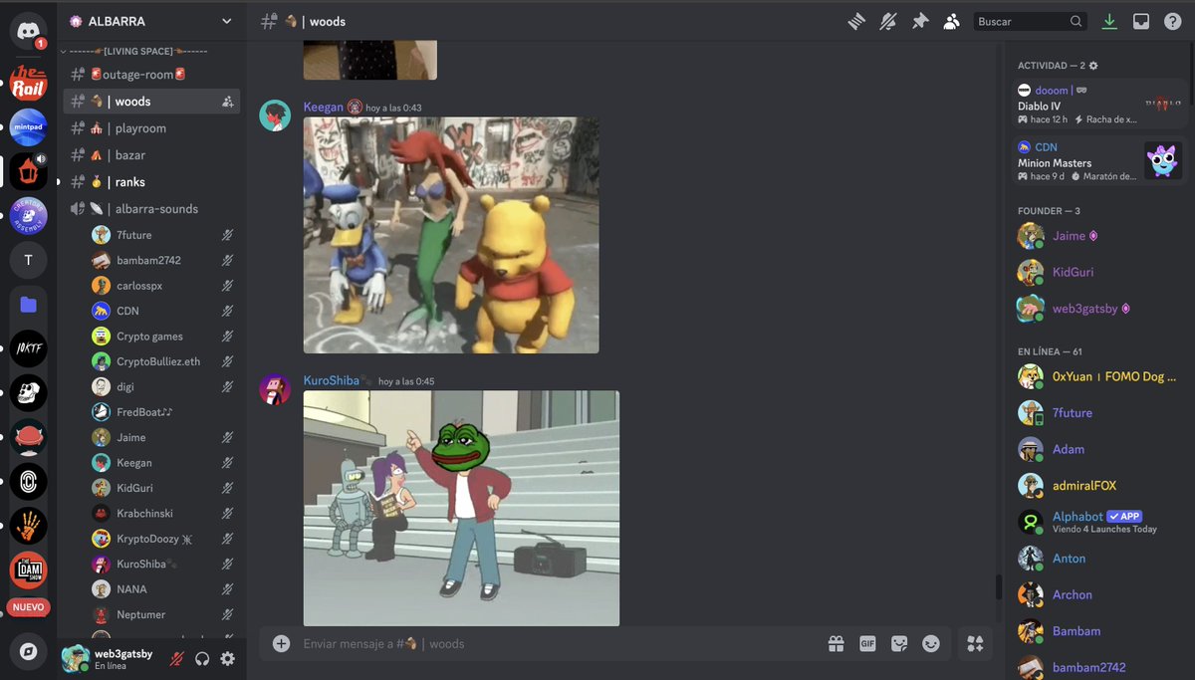Select 7future in the voice channel list
Viewport: 1195px width, 680px height.
click(x=164, y=235)
